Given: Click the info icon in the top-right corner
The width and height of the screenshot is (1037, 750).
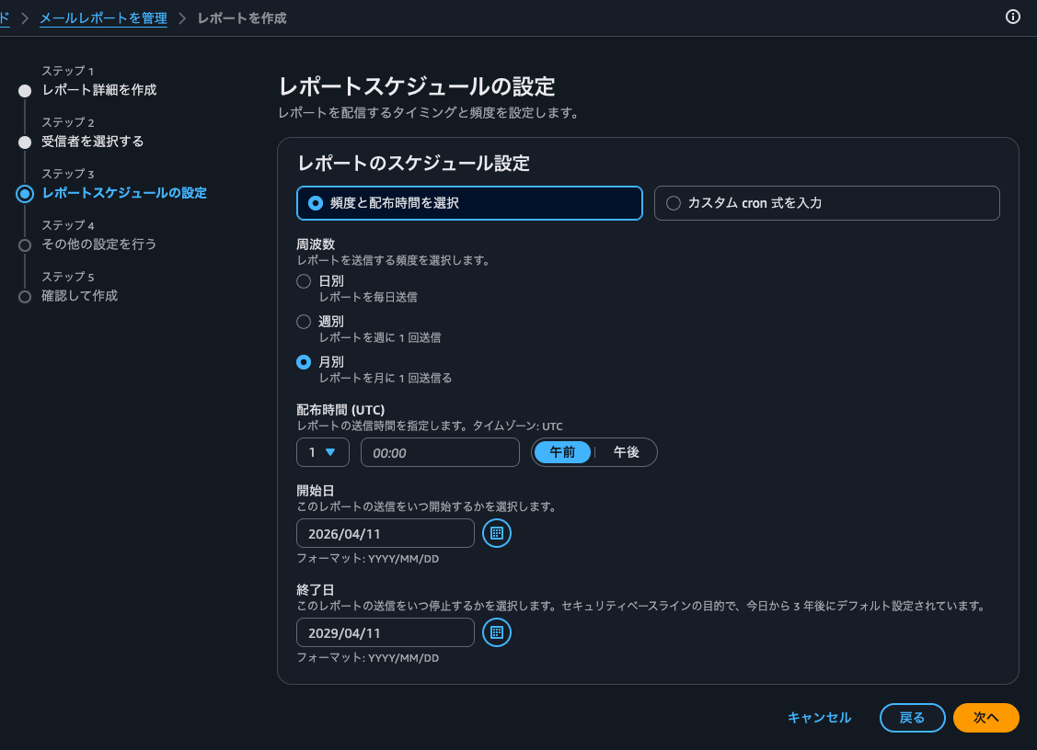Looking at the screenshot, I should pos(1013,17).
